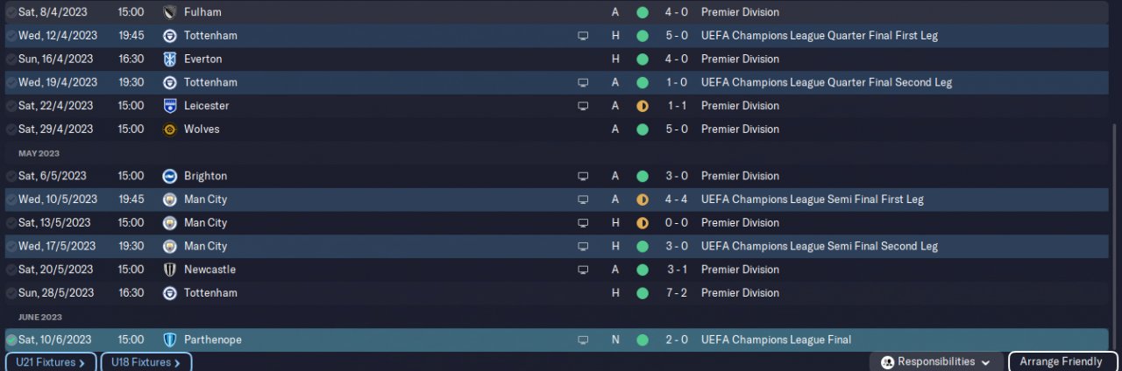This screenshot has height=371, width=1122.
Task: Open the 7 - 2 Tottenham result
Action: click(x=676, y=293)
